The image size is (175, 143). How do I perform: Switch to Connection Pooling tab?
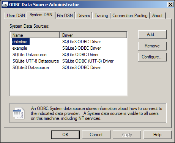pyautogui.click(x=130, y=16)
